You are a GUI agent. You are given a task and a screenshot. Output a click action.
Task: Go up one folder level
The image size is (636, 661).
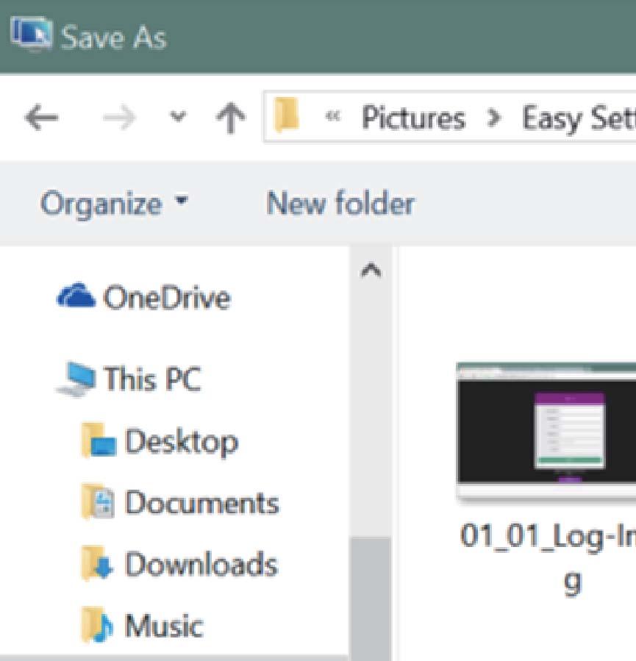(x=231, y=118)
